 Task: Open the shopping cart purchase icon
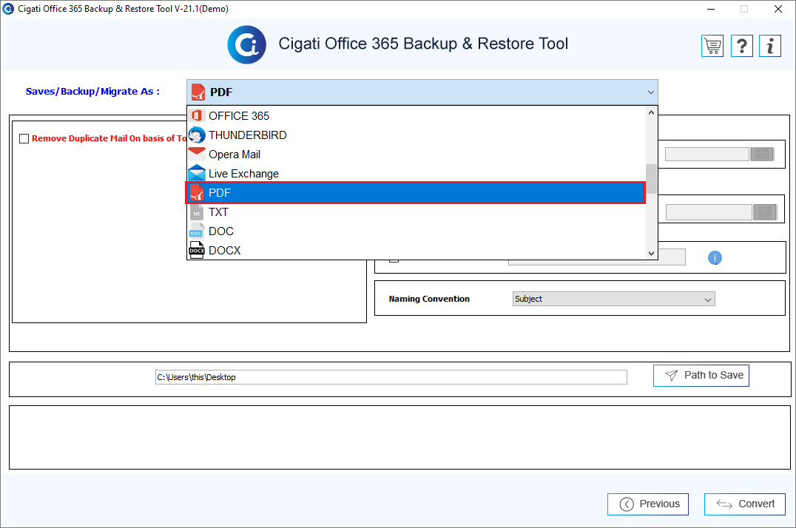click(x=712, y=46)
